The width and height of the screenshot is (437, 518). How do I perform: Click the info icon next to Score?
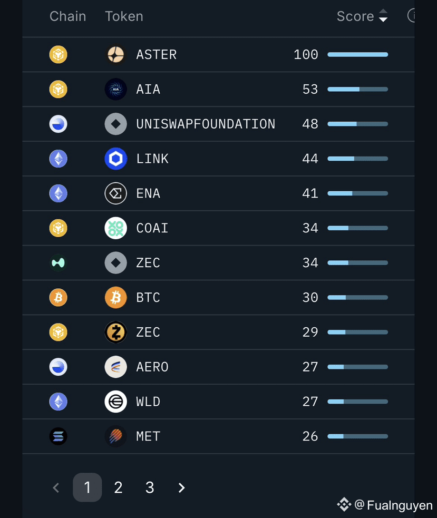(x=411, y=15)
